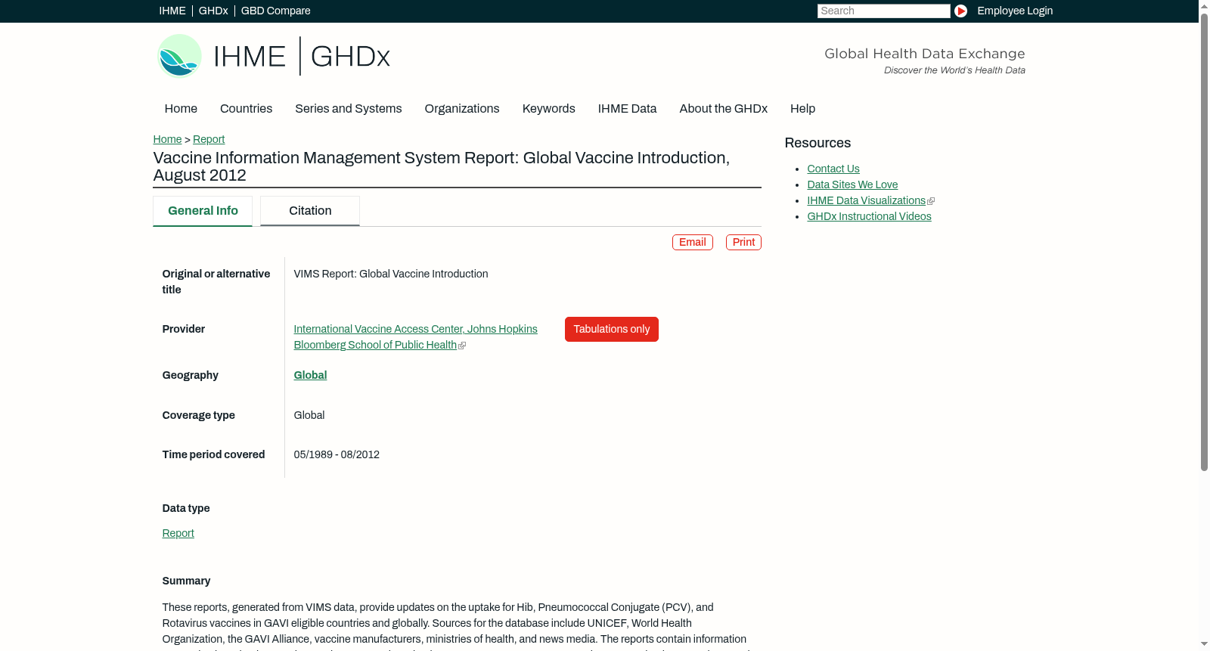Image resolution: width=1210 pixels, height=651 pixels.
Task: Open the Help menu item
Action: click(x=802, y=109)
